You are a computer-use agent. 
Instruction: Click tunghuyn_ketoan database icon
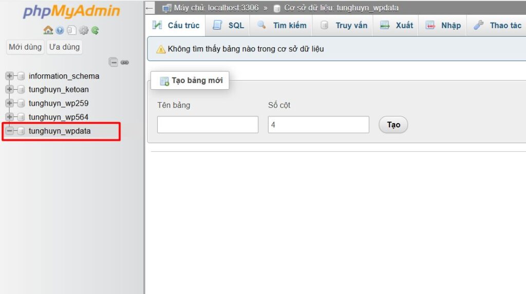coord(21,89)
